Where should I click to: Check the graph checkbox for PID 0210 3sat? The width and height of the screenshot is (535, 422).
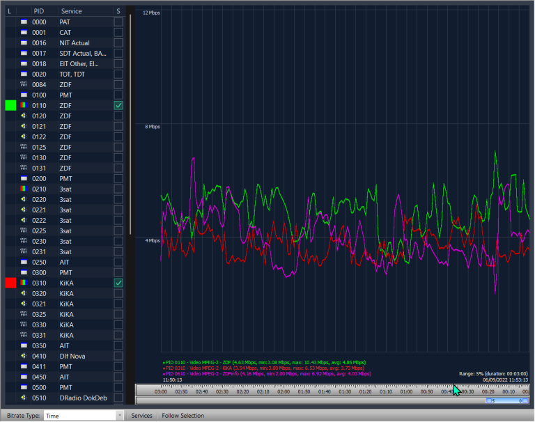pos(118,189)
